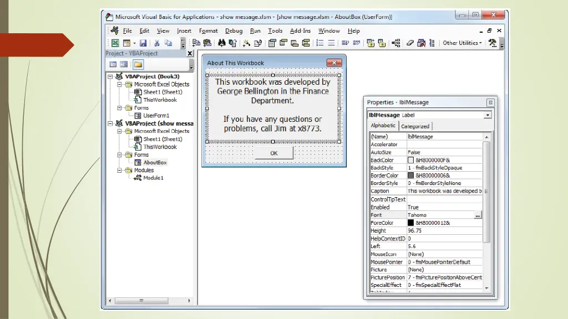
Task: Click the View Object icon in Project panel
Action: point(124,64)
